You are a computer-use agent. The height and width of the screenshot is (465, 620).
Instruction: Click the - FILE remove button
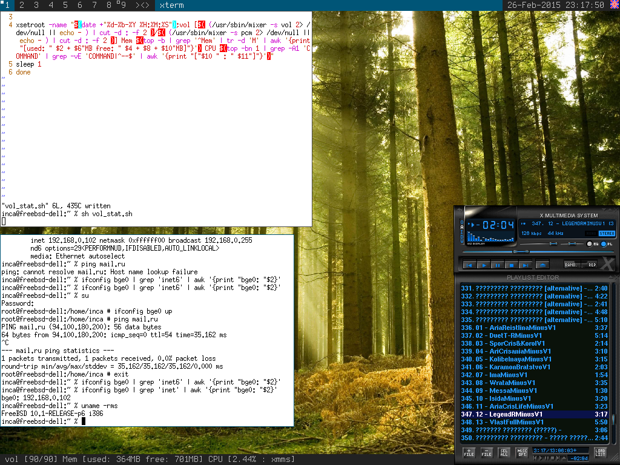[487, 453]
